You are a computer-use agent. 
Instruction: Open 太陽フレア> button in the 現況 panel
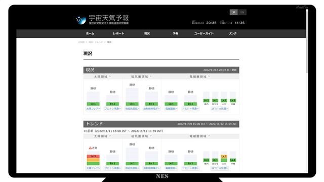coord(93,109)
